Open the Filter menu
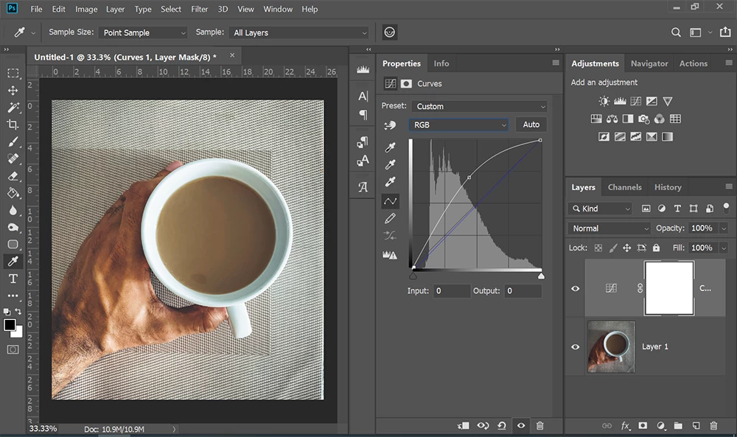This screenshot has height=437, width=737. click(199, 9)
